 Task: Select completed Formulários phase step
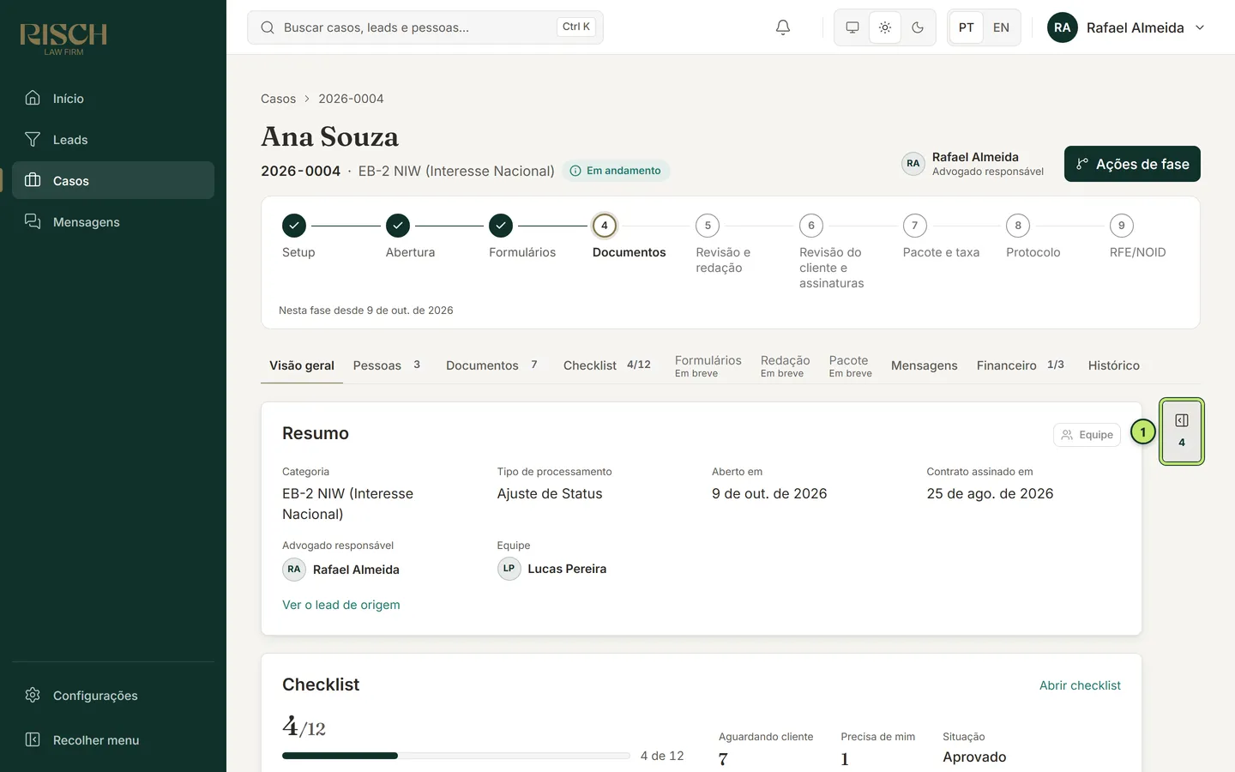501,226
